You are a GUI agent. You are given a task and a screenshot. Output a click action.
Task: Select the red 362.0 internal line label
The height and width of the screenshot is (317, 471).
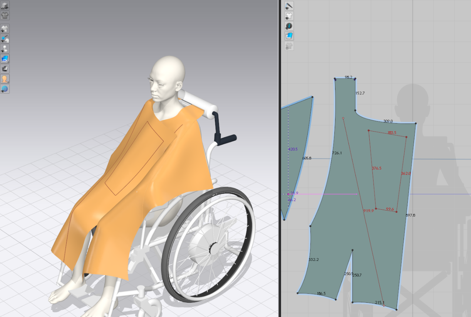(406, 174)
